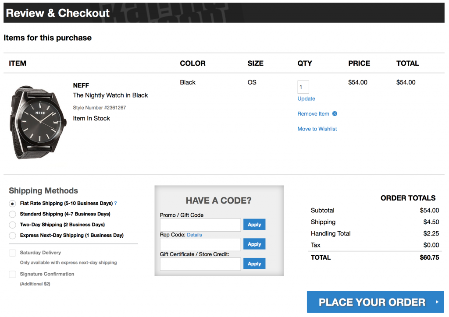This screenshot has width=449, height=317.
Task: Move the watch to Wishlist
Action: (317, 129)
